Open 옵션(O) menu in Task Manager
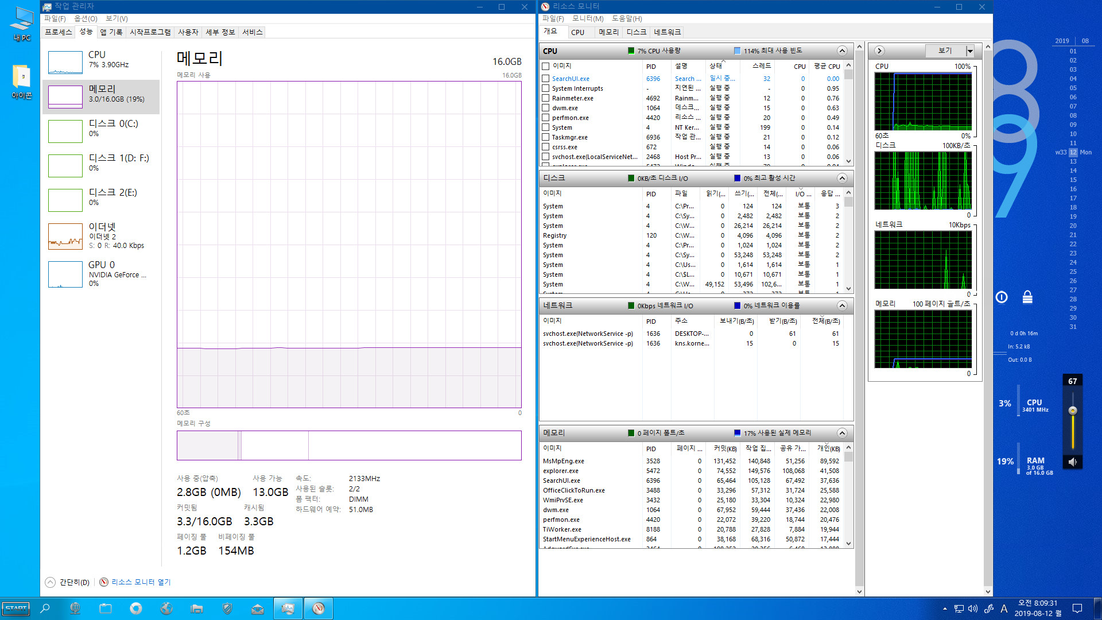1102x620 pixels. (86, 19)
